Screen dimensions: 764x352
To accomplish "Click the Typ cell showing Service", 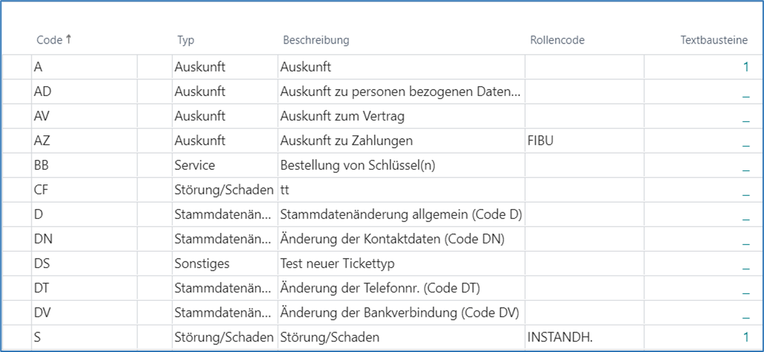I will tap(224, 165).
